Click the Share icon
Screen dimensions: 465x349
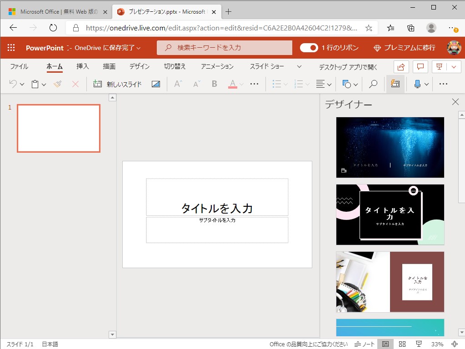pyautogui.click(x=401, y=66)
